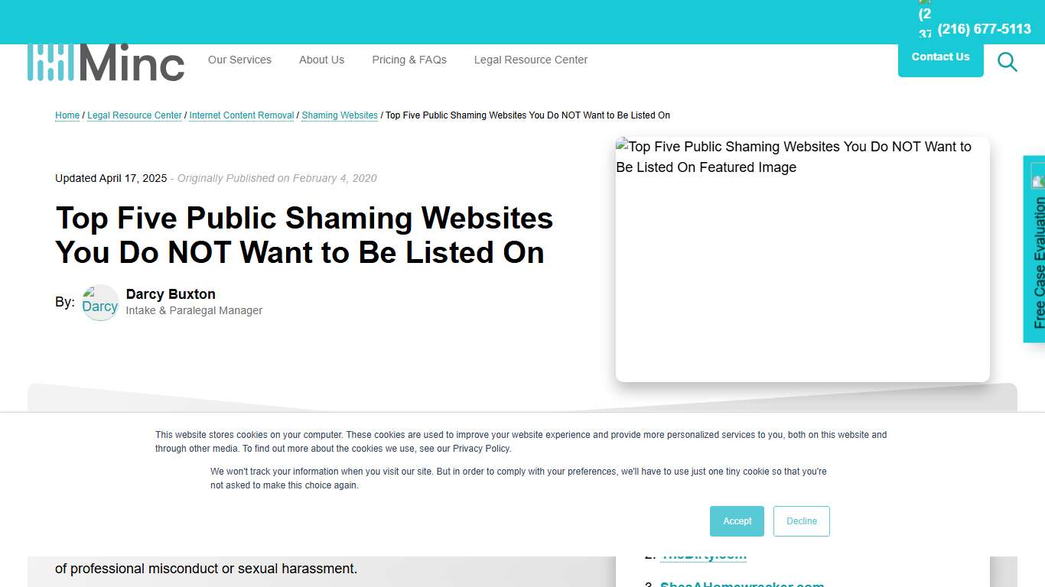This screenshot has height=587, width=1045.
Task: Open the Pricing & FAQs menu
Action: (x=409, y=60)
